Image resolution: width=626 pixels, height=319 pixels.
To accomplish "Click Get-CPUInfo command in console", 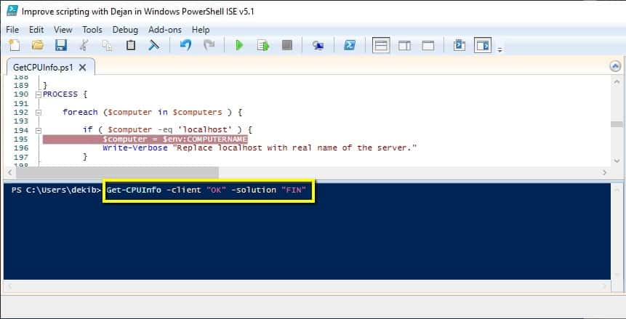I will click(x=134, y=190).
